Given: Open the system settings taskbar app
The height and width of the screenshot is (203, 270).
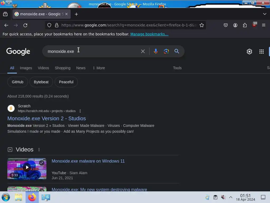Looking at the screenshot, I should 46,197.
